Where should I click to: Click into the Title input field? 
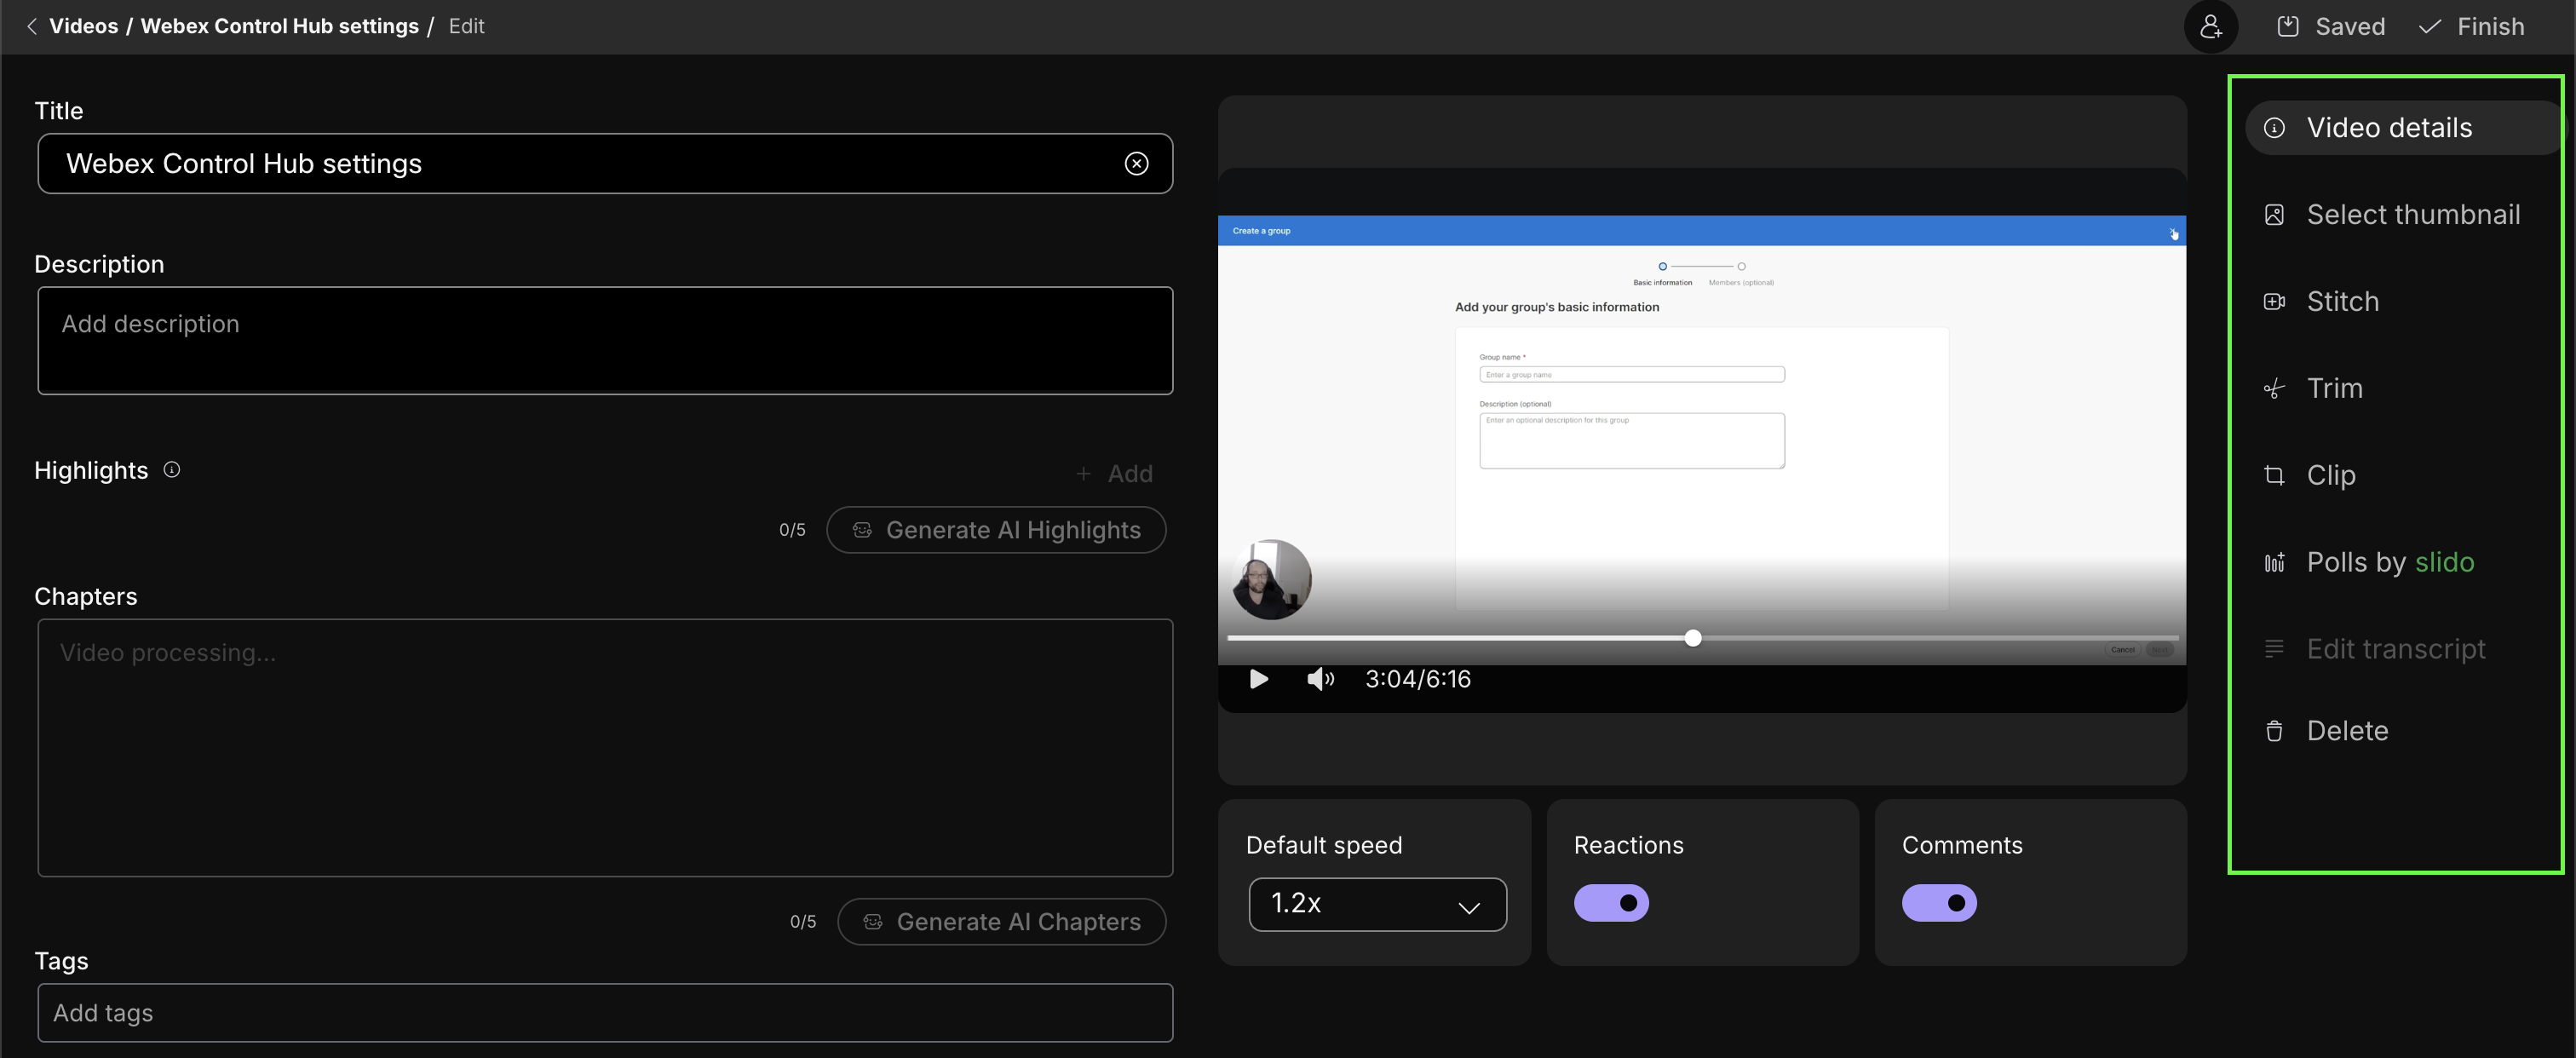605,163
